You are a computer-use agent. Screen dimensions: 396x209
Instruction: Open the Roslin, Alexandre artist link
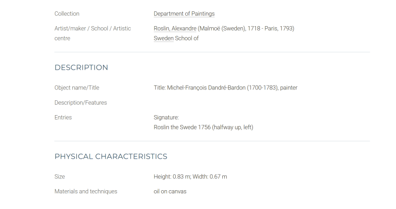pyautogui.click(x=175, y=29)
